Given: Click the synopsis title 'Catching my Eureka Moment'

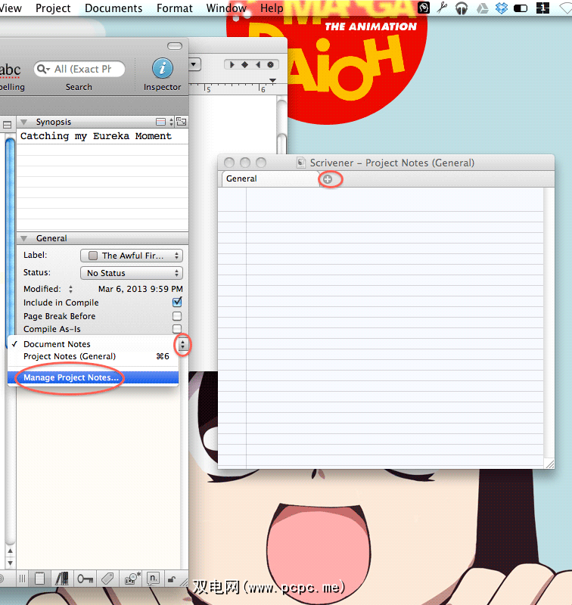Looking at the screenshot, I should pos(96,136).
